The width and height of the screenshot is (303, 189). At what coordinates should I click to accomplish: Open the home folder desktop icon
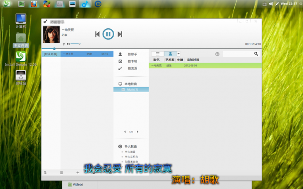coord(20,40)
